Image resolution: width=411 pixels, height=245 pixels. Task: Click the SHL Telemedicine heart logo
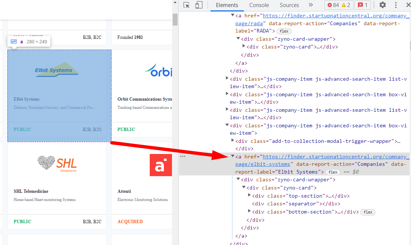tap(57, 164)
